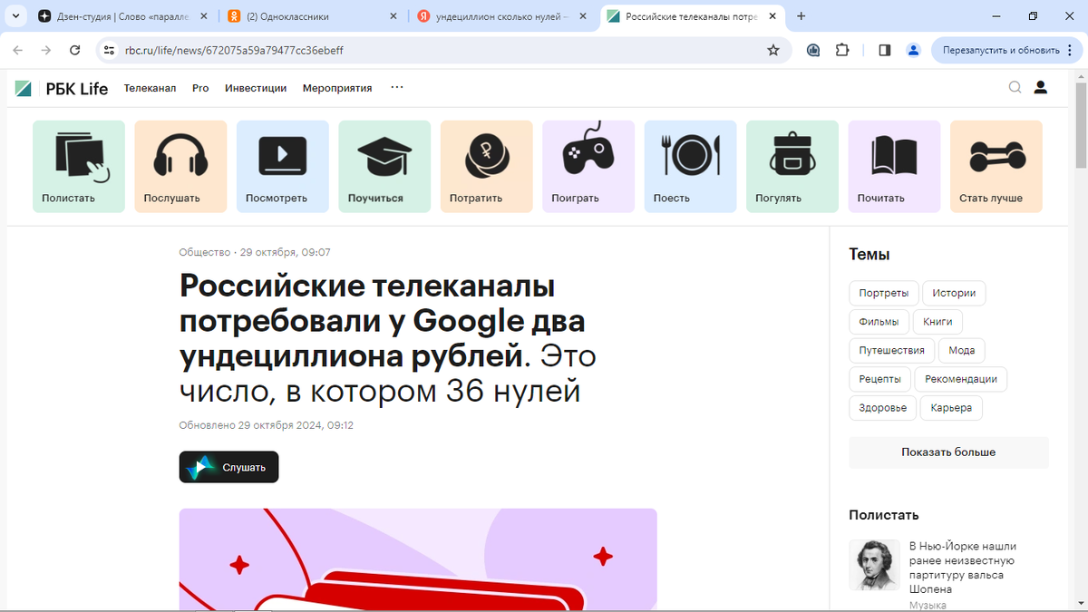The image size is (1088, 612).
Task: Open the Chrome profile avatar
Action: 914,50
